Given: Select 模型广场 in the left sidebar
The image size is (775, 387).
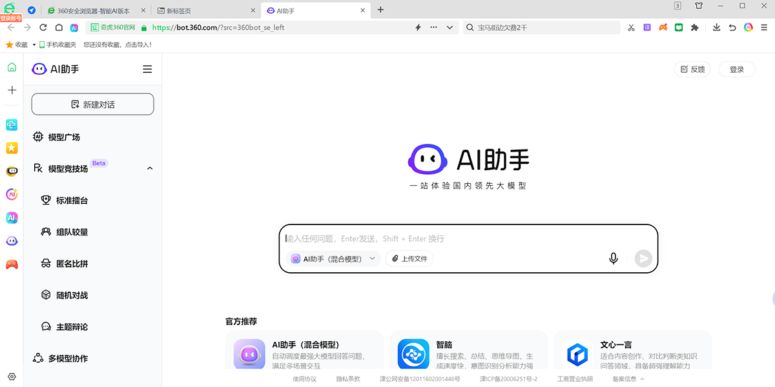Looking at the screenshot, I should (x=65, y=137).
